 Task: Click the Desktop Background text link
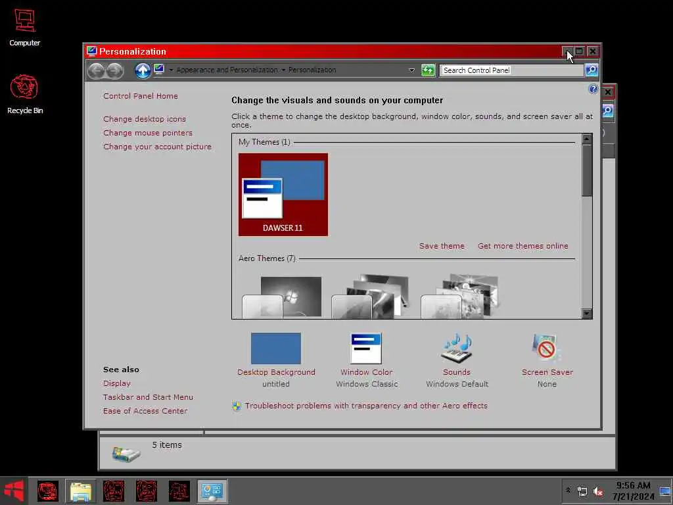(x=276, y=372)
